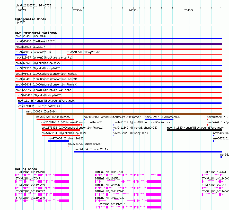
Task: Open the nsv5409904 variant label
Action: 221,133
